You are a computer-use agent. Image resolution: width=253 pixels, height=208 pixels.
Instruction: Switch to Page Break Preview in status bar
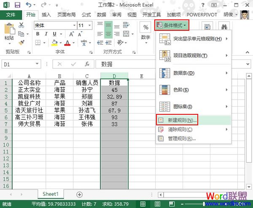coord(172,204)
